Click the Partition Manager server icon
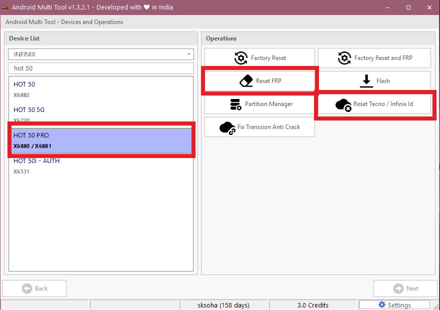This screenshot has width=440, height=310. (x=235, y=104)
